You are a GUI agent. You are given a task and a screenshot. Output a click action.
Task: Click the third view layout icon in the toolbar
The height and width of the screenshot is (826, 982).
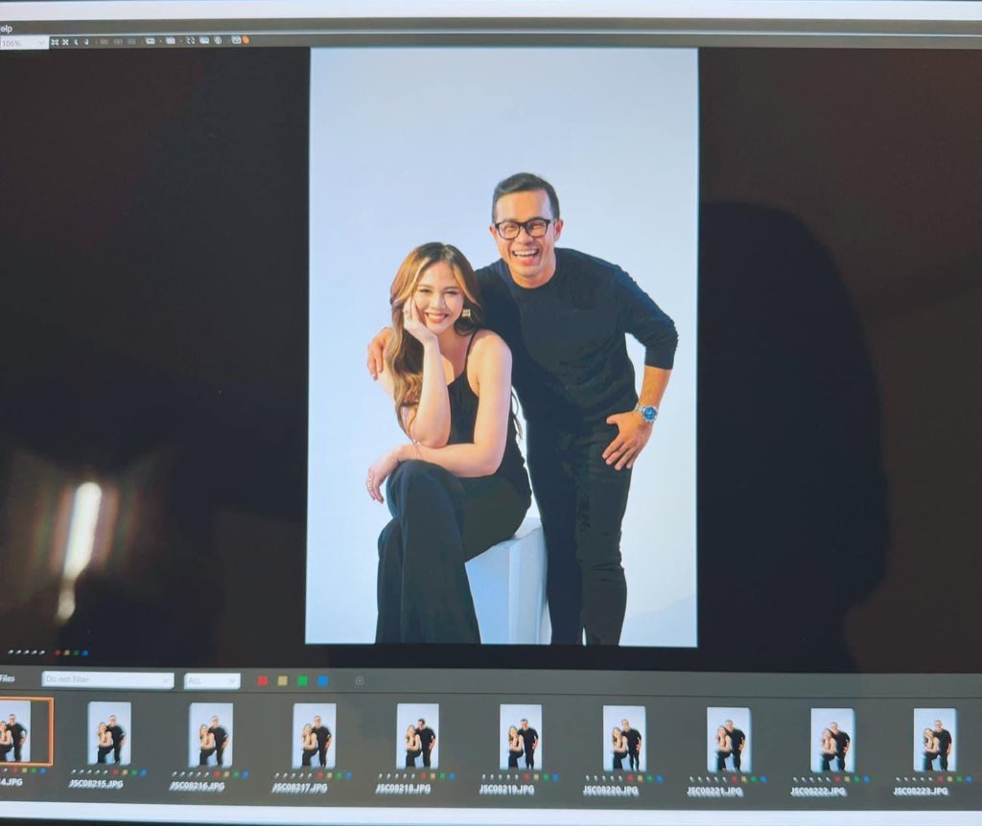pyautogui.click(x=131, y=42)
